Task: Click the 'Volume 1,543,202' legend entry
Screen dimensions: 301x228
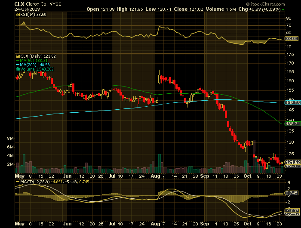Action: [37, 69]
